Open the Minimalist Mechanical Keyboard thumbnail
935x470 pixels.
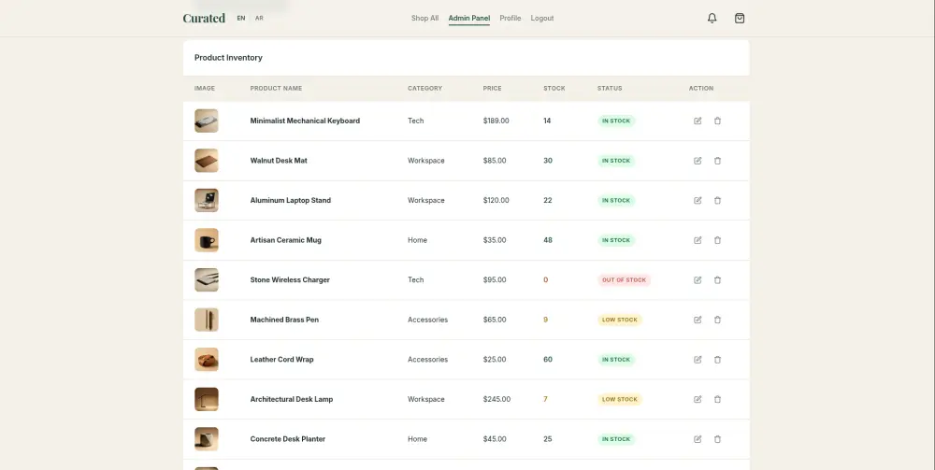(207, 121)
